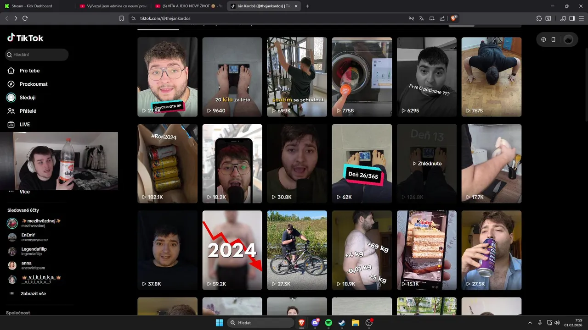This screenshot has width=588, height=330.
Task: Switch to Stream - Kick Dashboard tab
Action: (37, 6)
